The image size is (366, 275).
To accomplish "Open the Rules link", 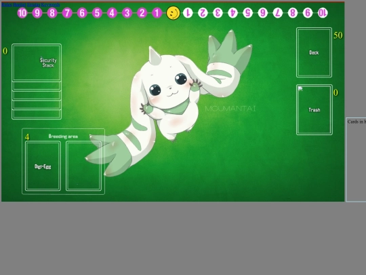I will (x=6, y=5).
